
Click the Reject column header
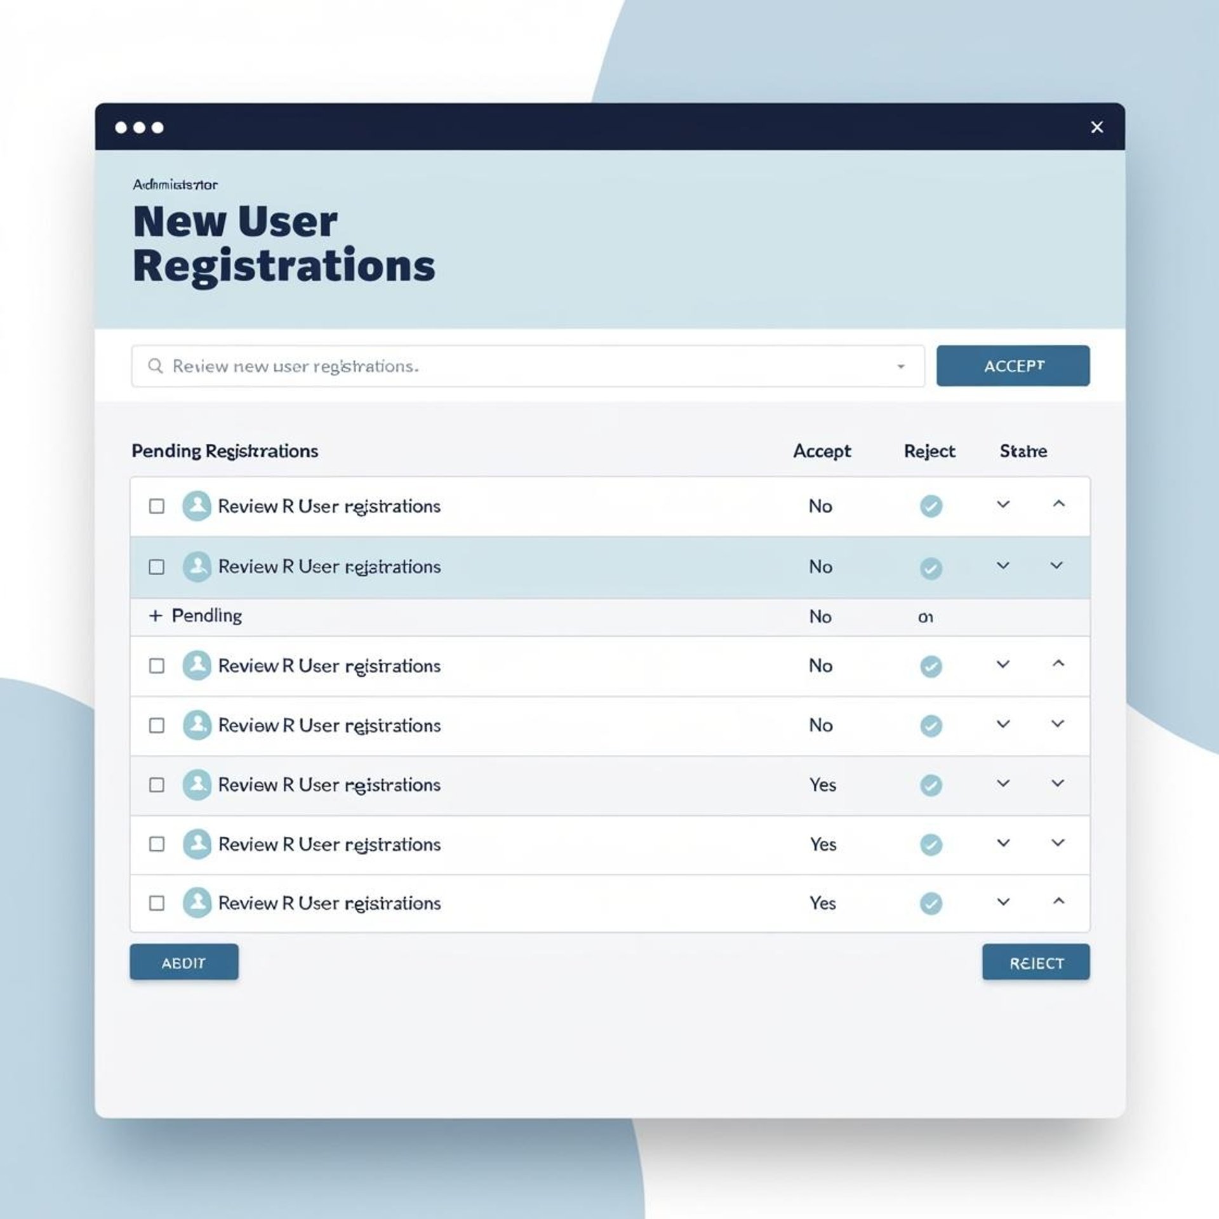(929, 451)
